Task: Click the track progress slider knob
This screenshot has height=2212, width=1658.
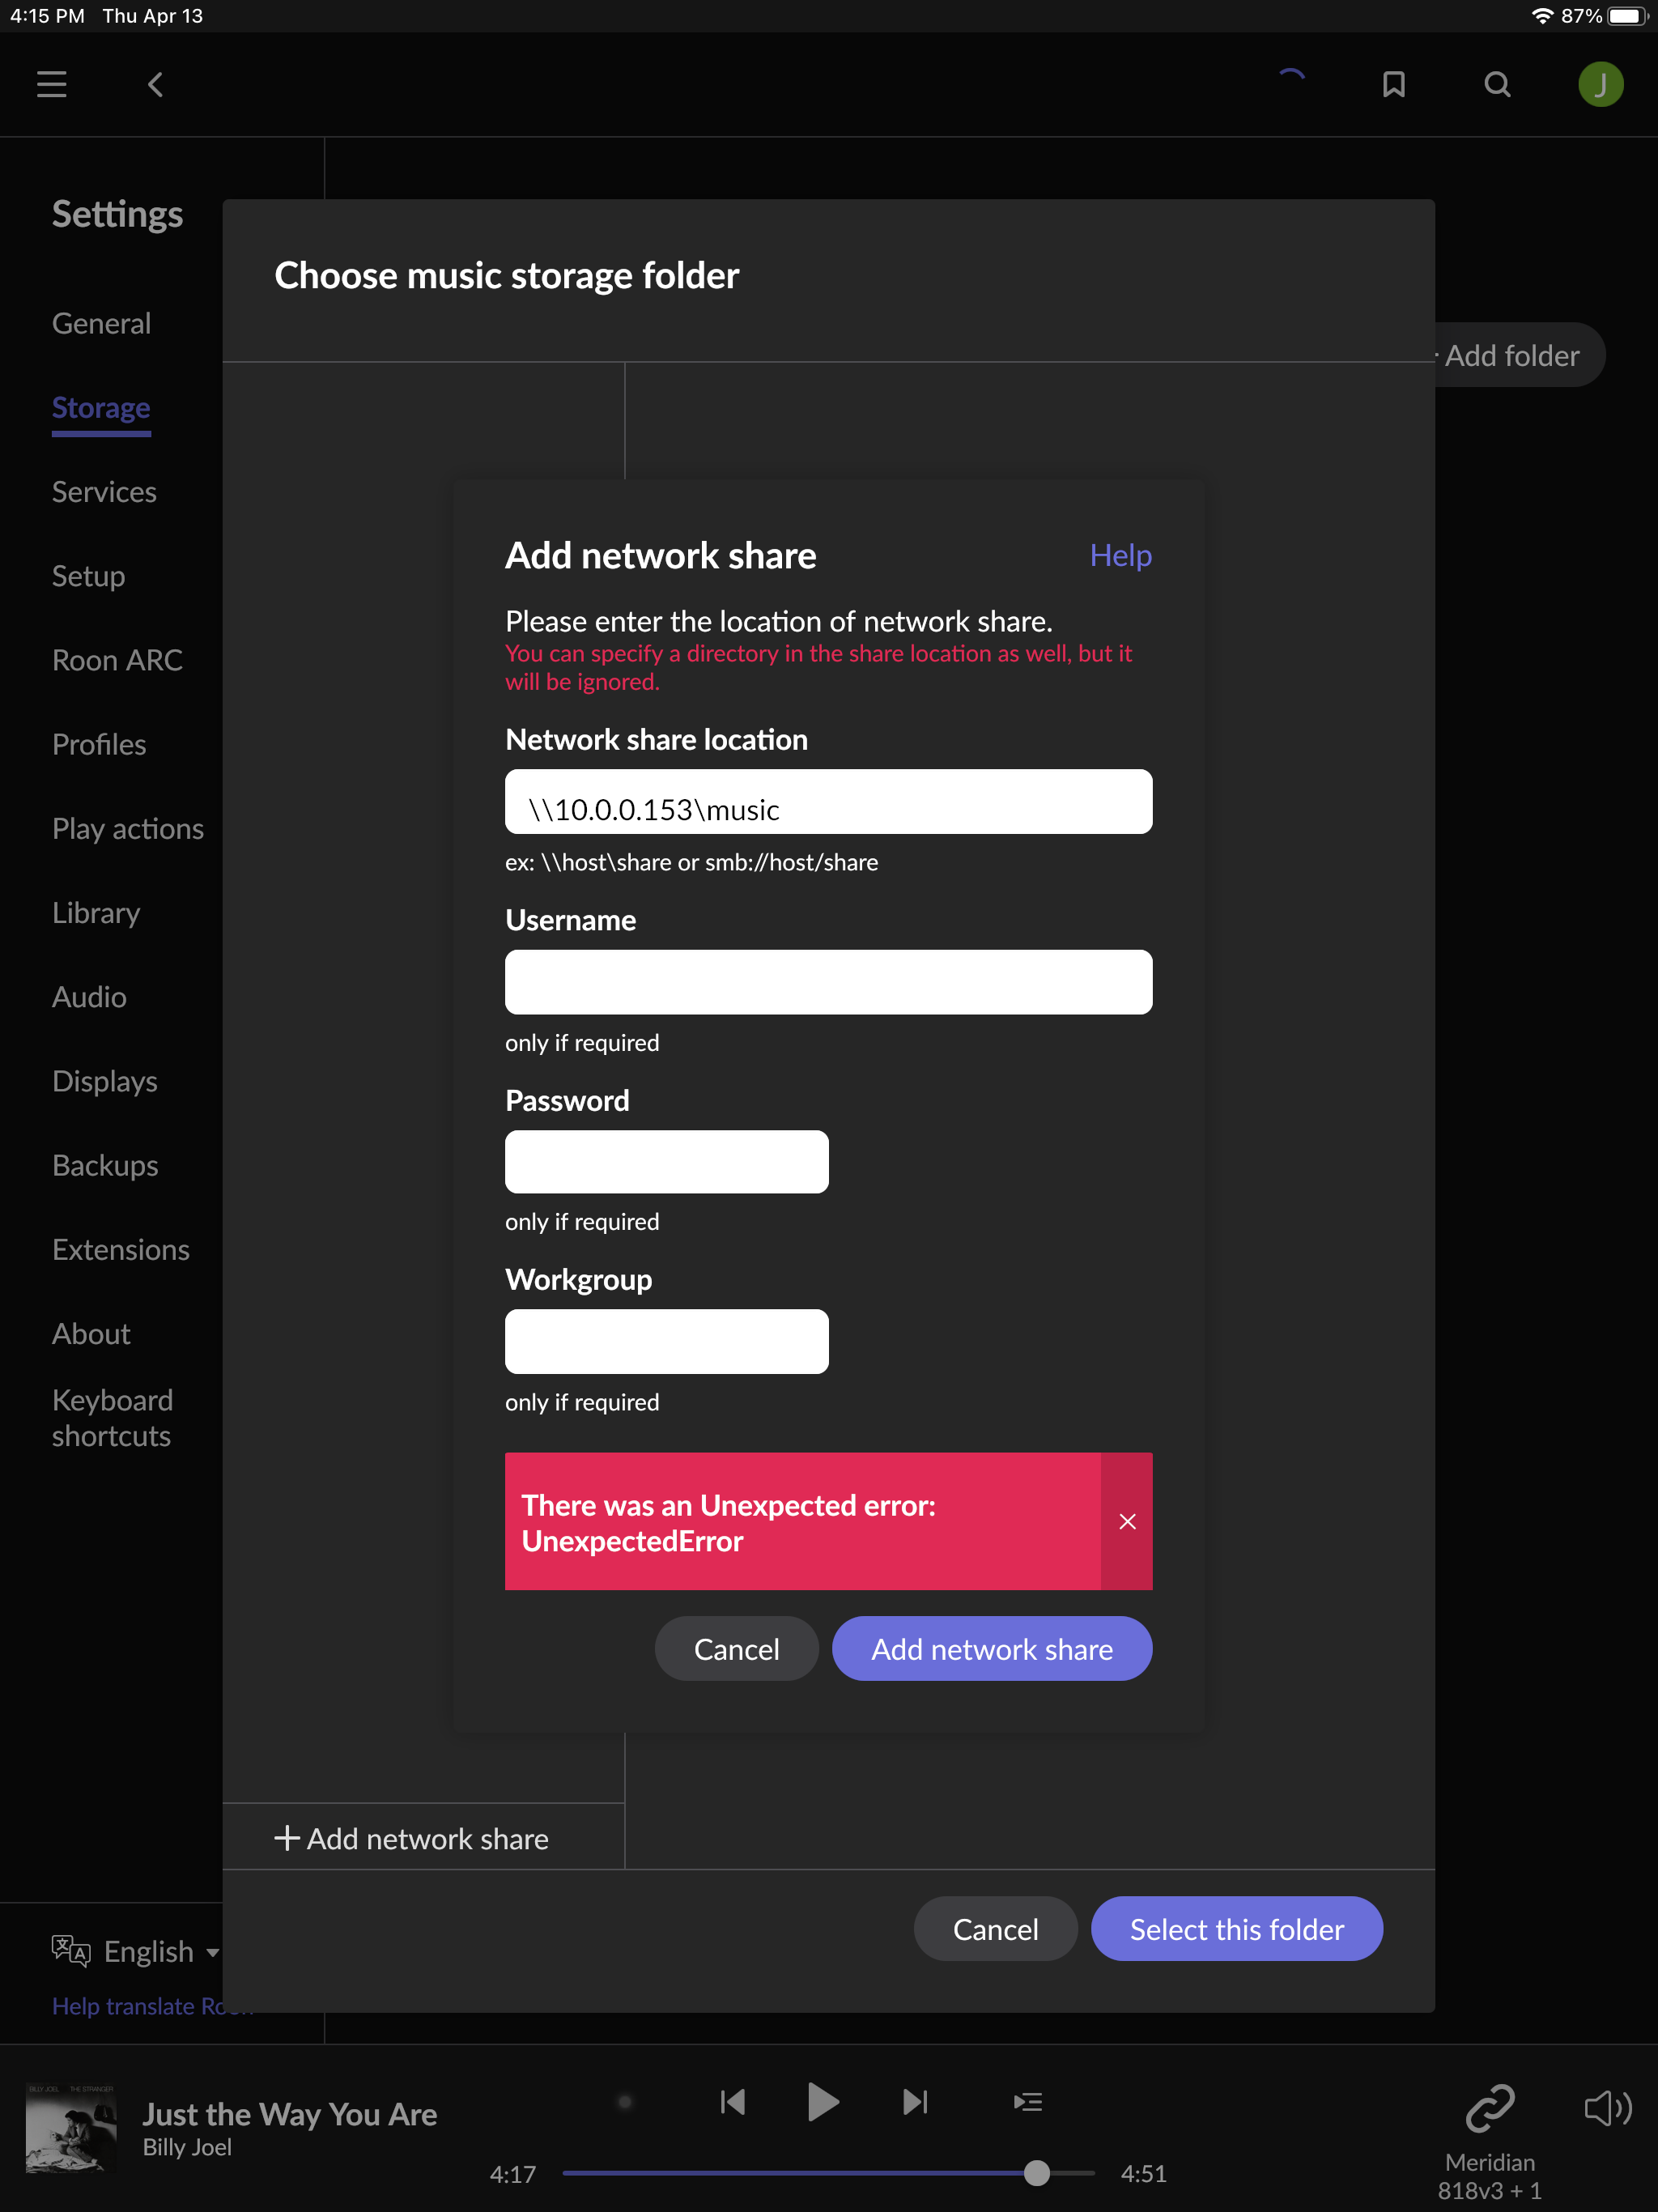Action: click(x=1037, y=2172)
